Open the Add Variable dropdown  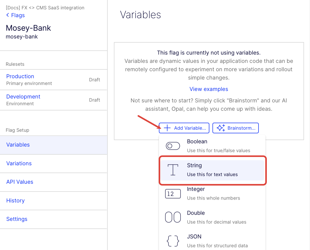coord(184,128)
